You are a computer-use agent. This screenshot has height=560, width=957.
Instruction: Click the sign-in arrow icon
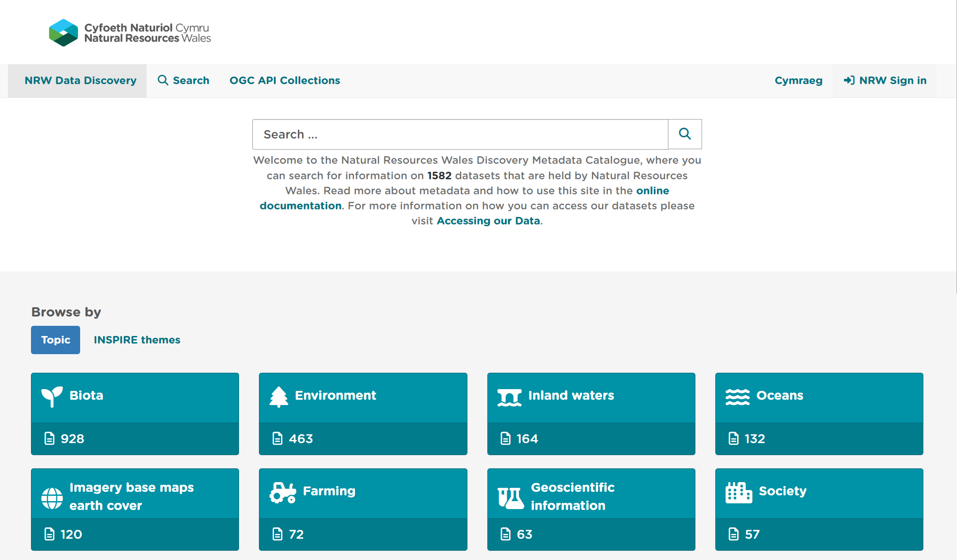coord(849,80)
